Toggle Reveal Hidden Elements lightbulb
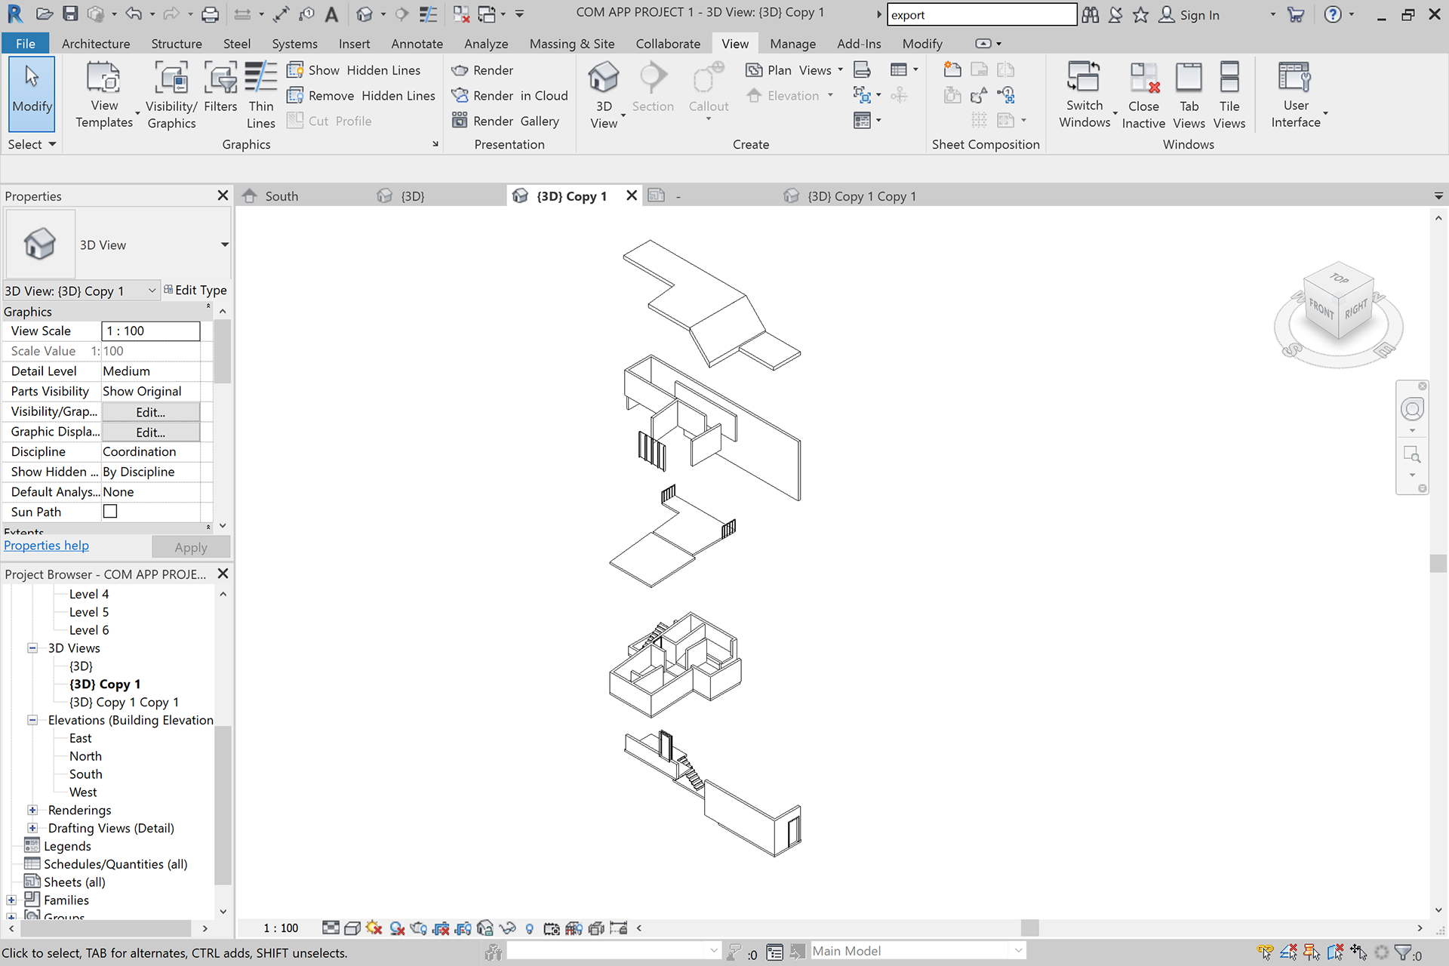The width and height of the screenshot is (1449, 966). point(530,928)
